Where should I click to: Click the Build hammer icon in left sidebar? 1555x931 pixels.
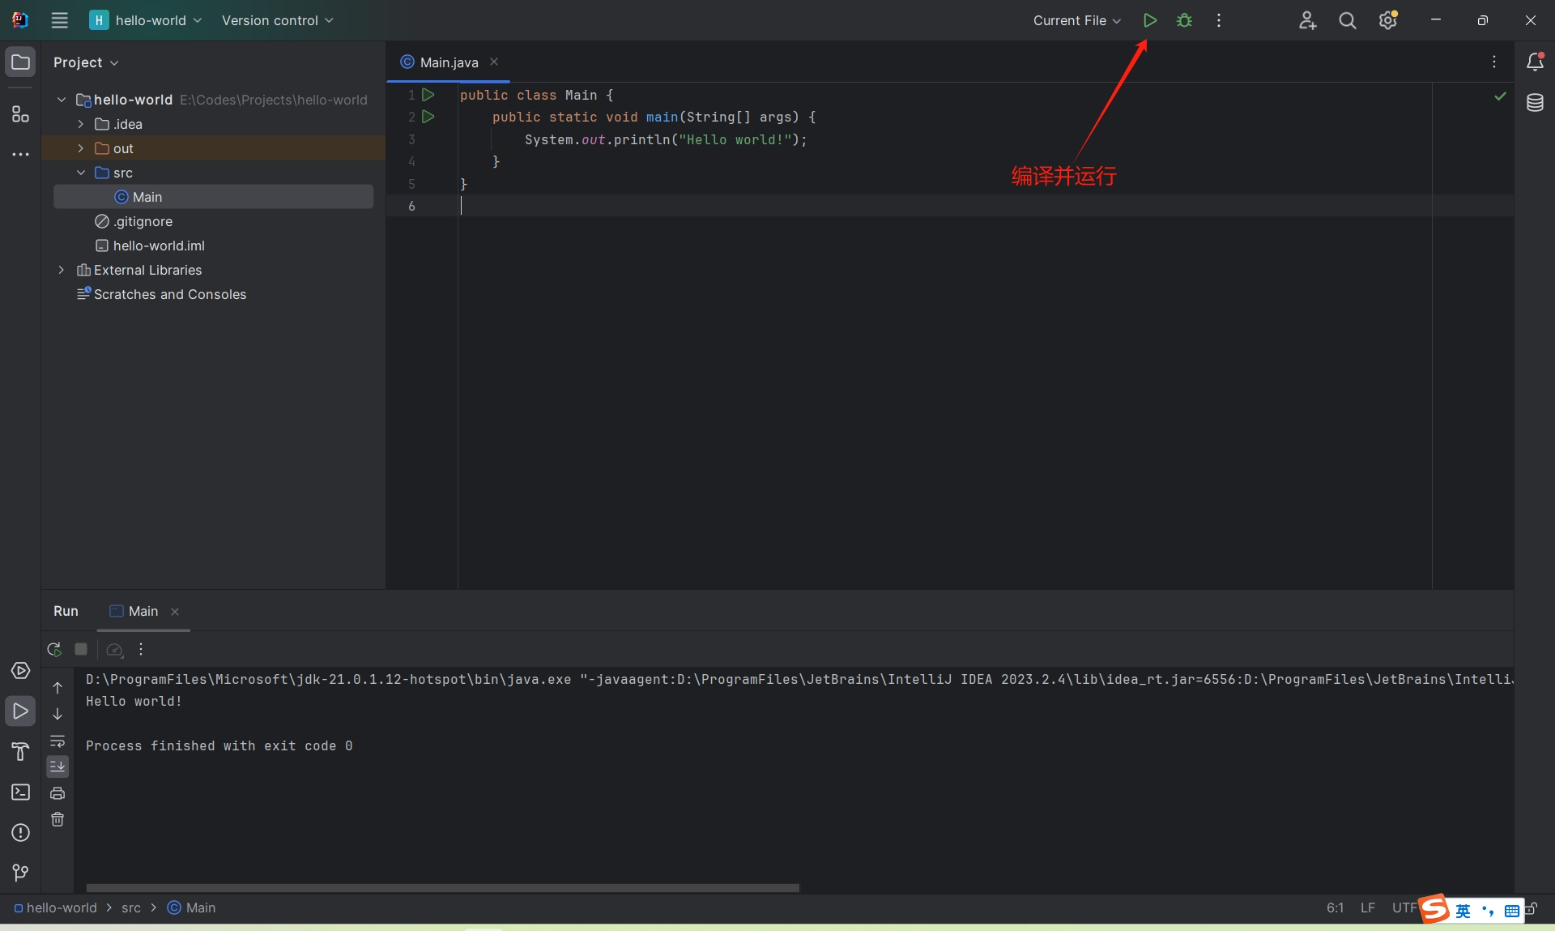tap(20, 752)
